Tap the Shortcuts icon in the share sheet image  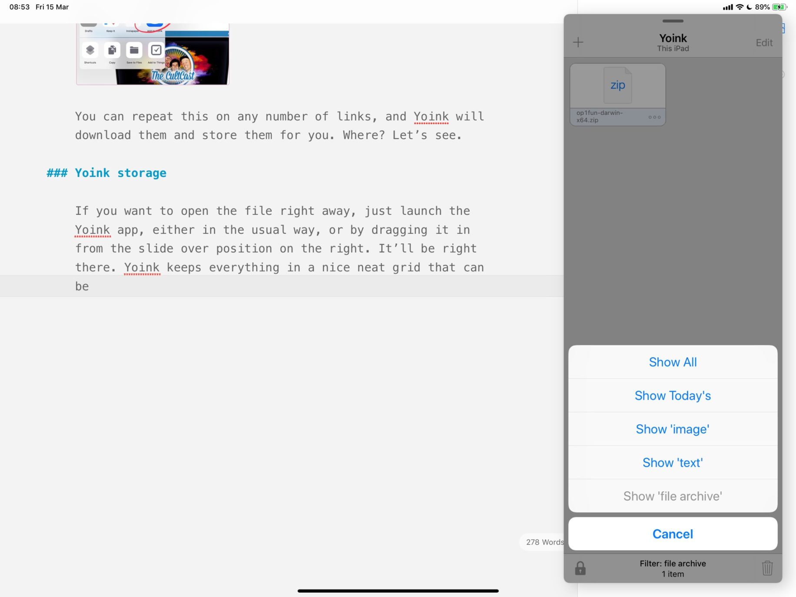pos(90,50)
